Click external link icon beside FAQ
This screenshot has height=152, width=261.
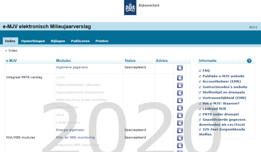pyautogui.click(x=200, y=71)
